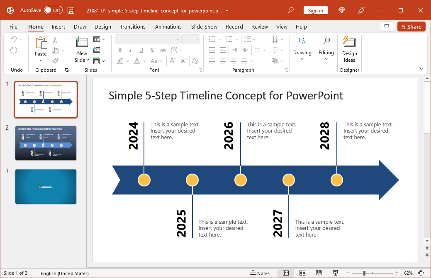Open the Search magnifier in title bar

click(x=291, y=10)
